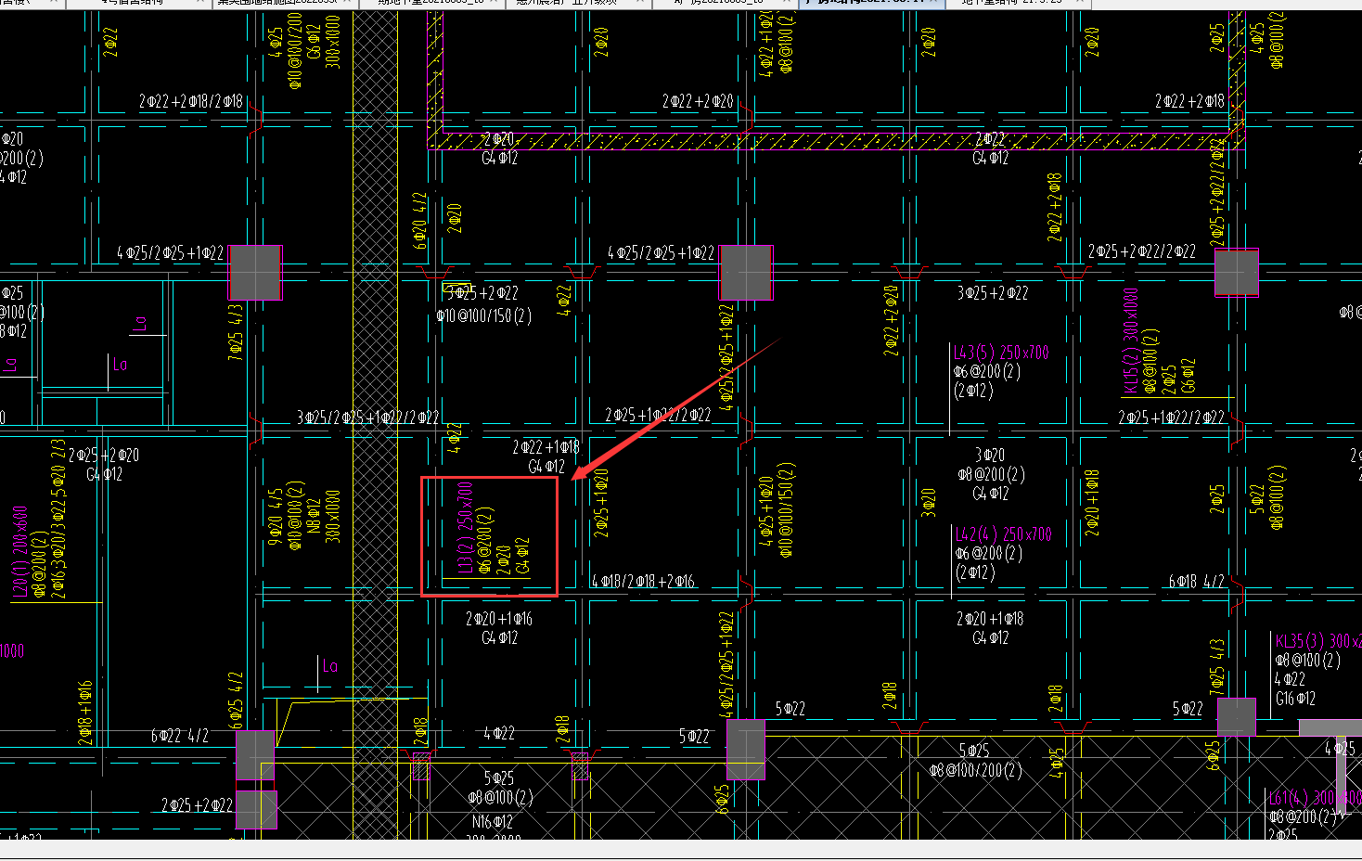Select the rotated 5Φ22 annotation
1362x861 pixels.
[x=1257, y=499]
